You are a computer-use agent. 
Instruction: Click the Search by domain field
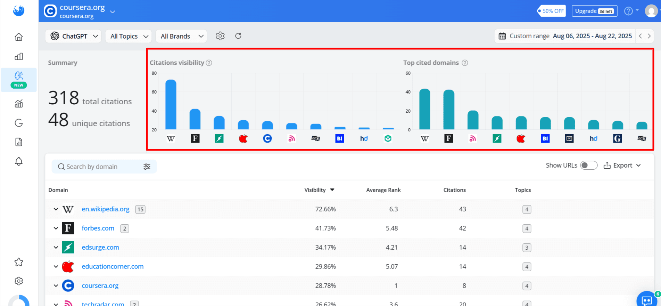pos(104,167)
